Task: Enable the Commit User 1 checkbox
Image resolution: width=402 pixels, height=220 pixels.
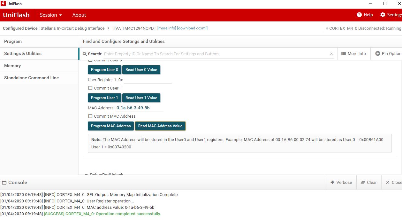Action: click(x=90, y=88)
